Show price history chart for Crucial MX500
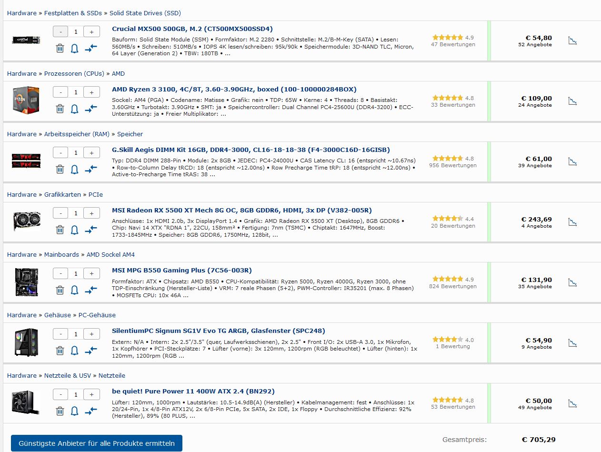 pos(572,40)
